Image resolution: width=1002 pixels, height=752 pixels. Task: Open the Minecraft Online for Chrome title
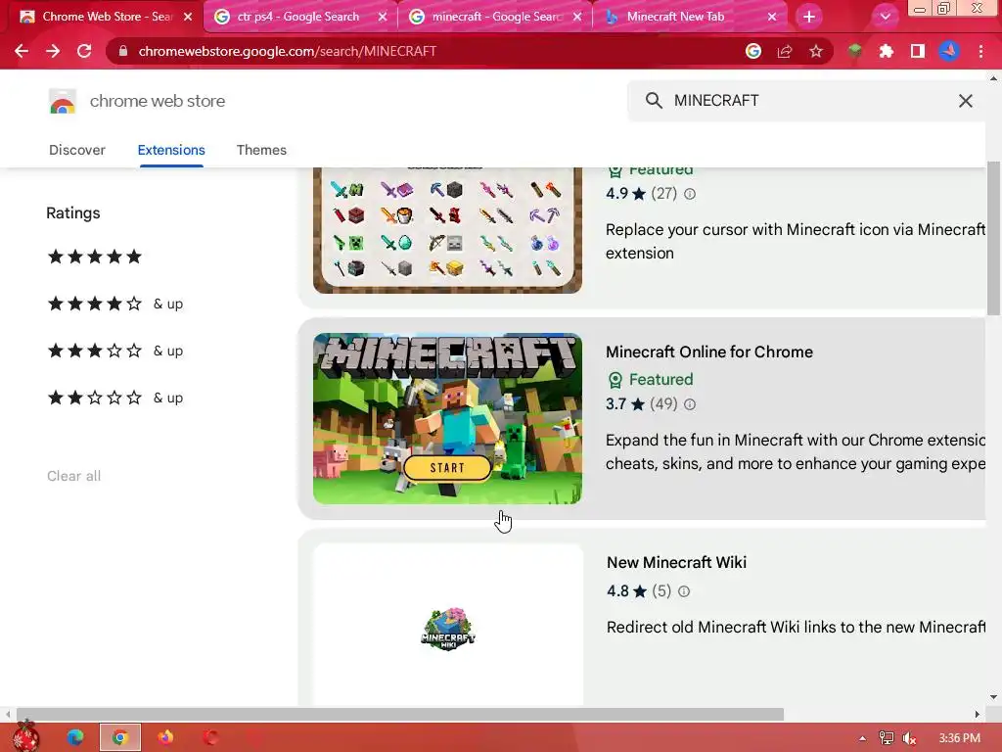coord(709,352)
